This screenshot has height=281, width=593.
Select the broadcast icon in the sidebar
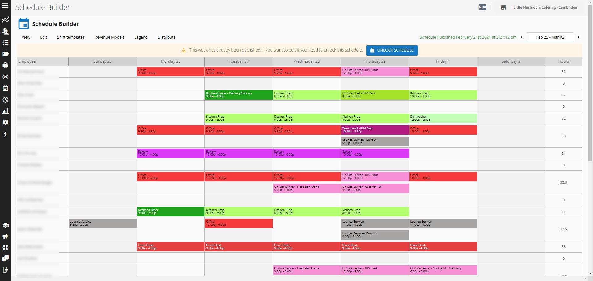click(6, 77)
